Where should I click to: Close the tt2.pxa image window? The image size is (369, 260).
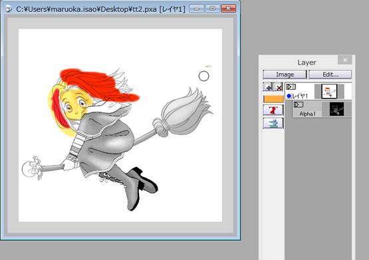coord(228,9)
